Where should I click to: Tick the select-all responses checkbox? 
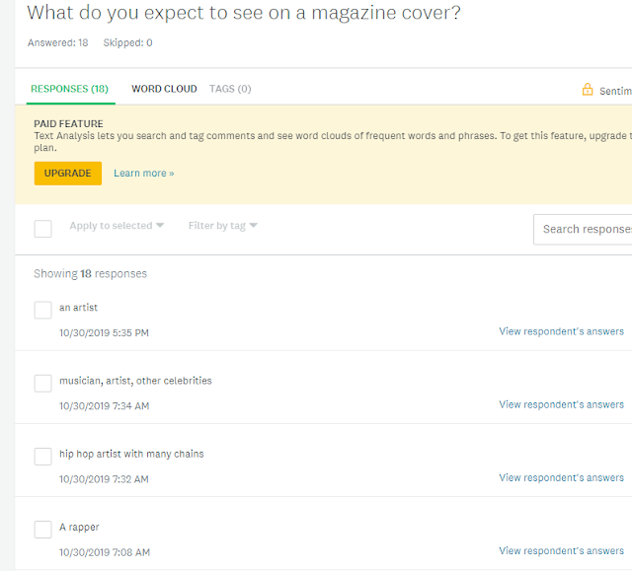[42, 229]
